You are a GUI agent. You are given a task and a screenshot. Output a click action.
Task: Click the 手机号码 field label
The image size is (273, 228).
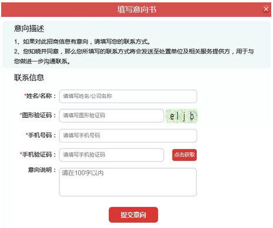coord(41,135)
